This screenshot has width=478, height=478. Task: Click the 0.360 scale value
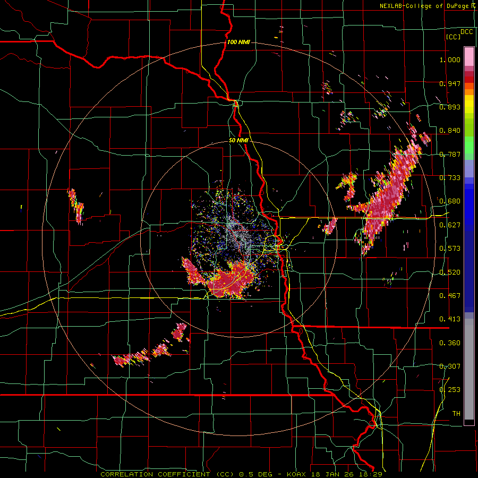[x=450, y=343]
